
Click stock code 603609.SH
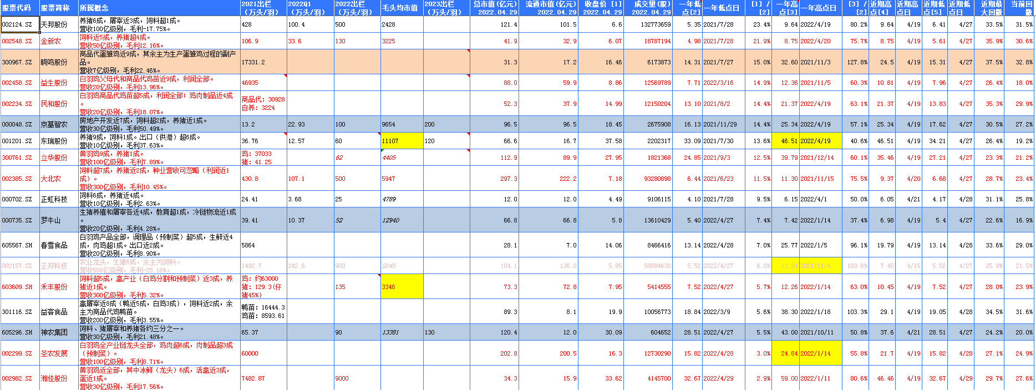coord(20,287)
